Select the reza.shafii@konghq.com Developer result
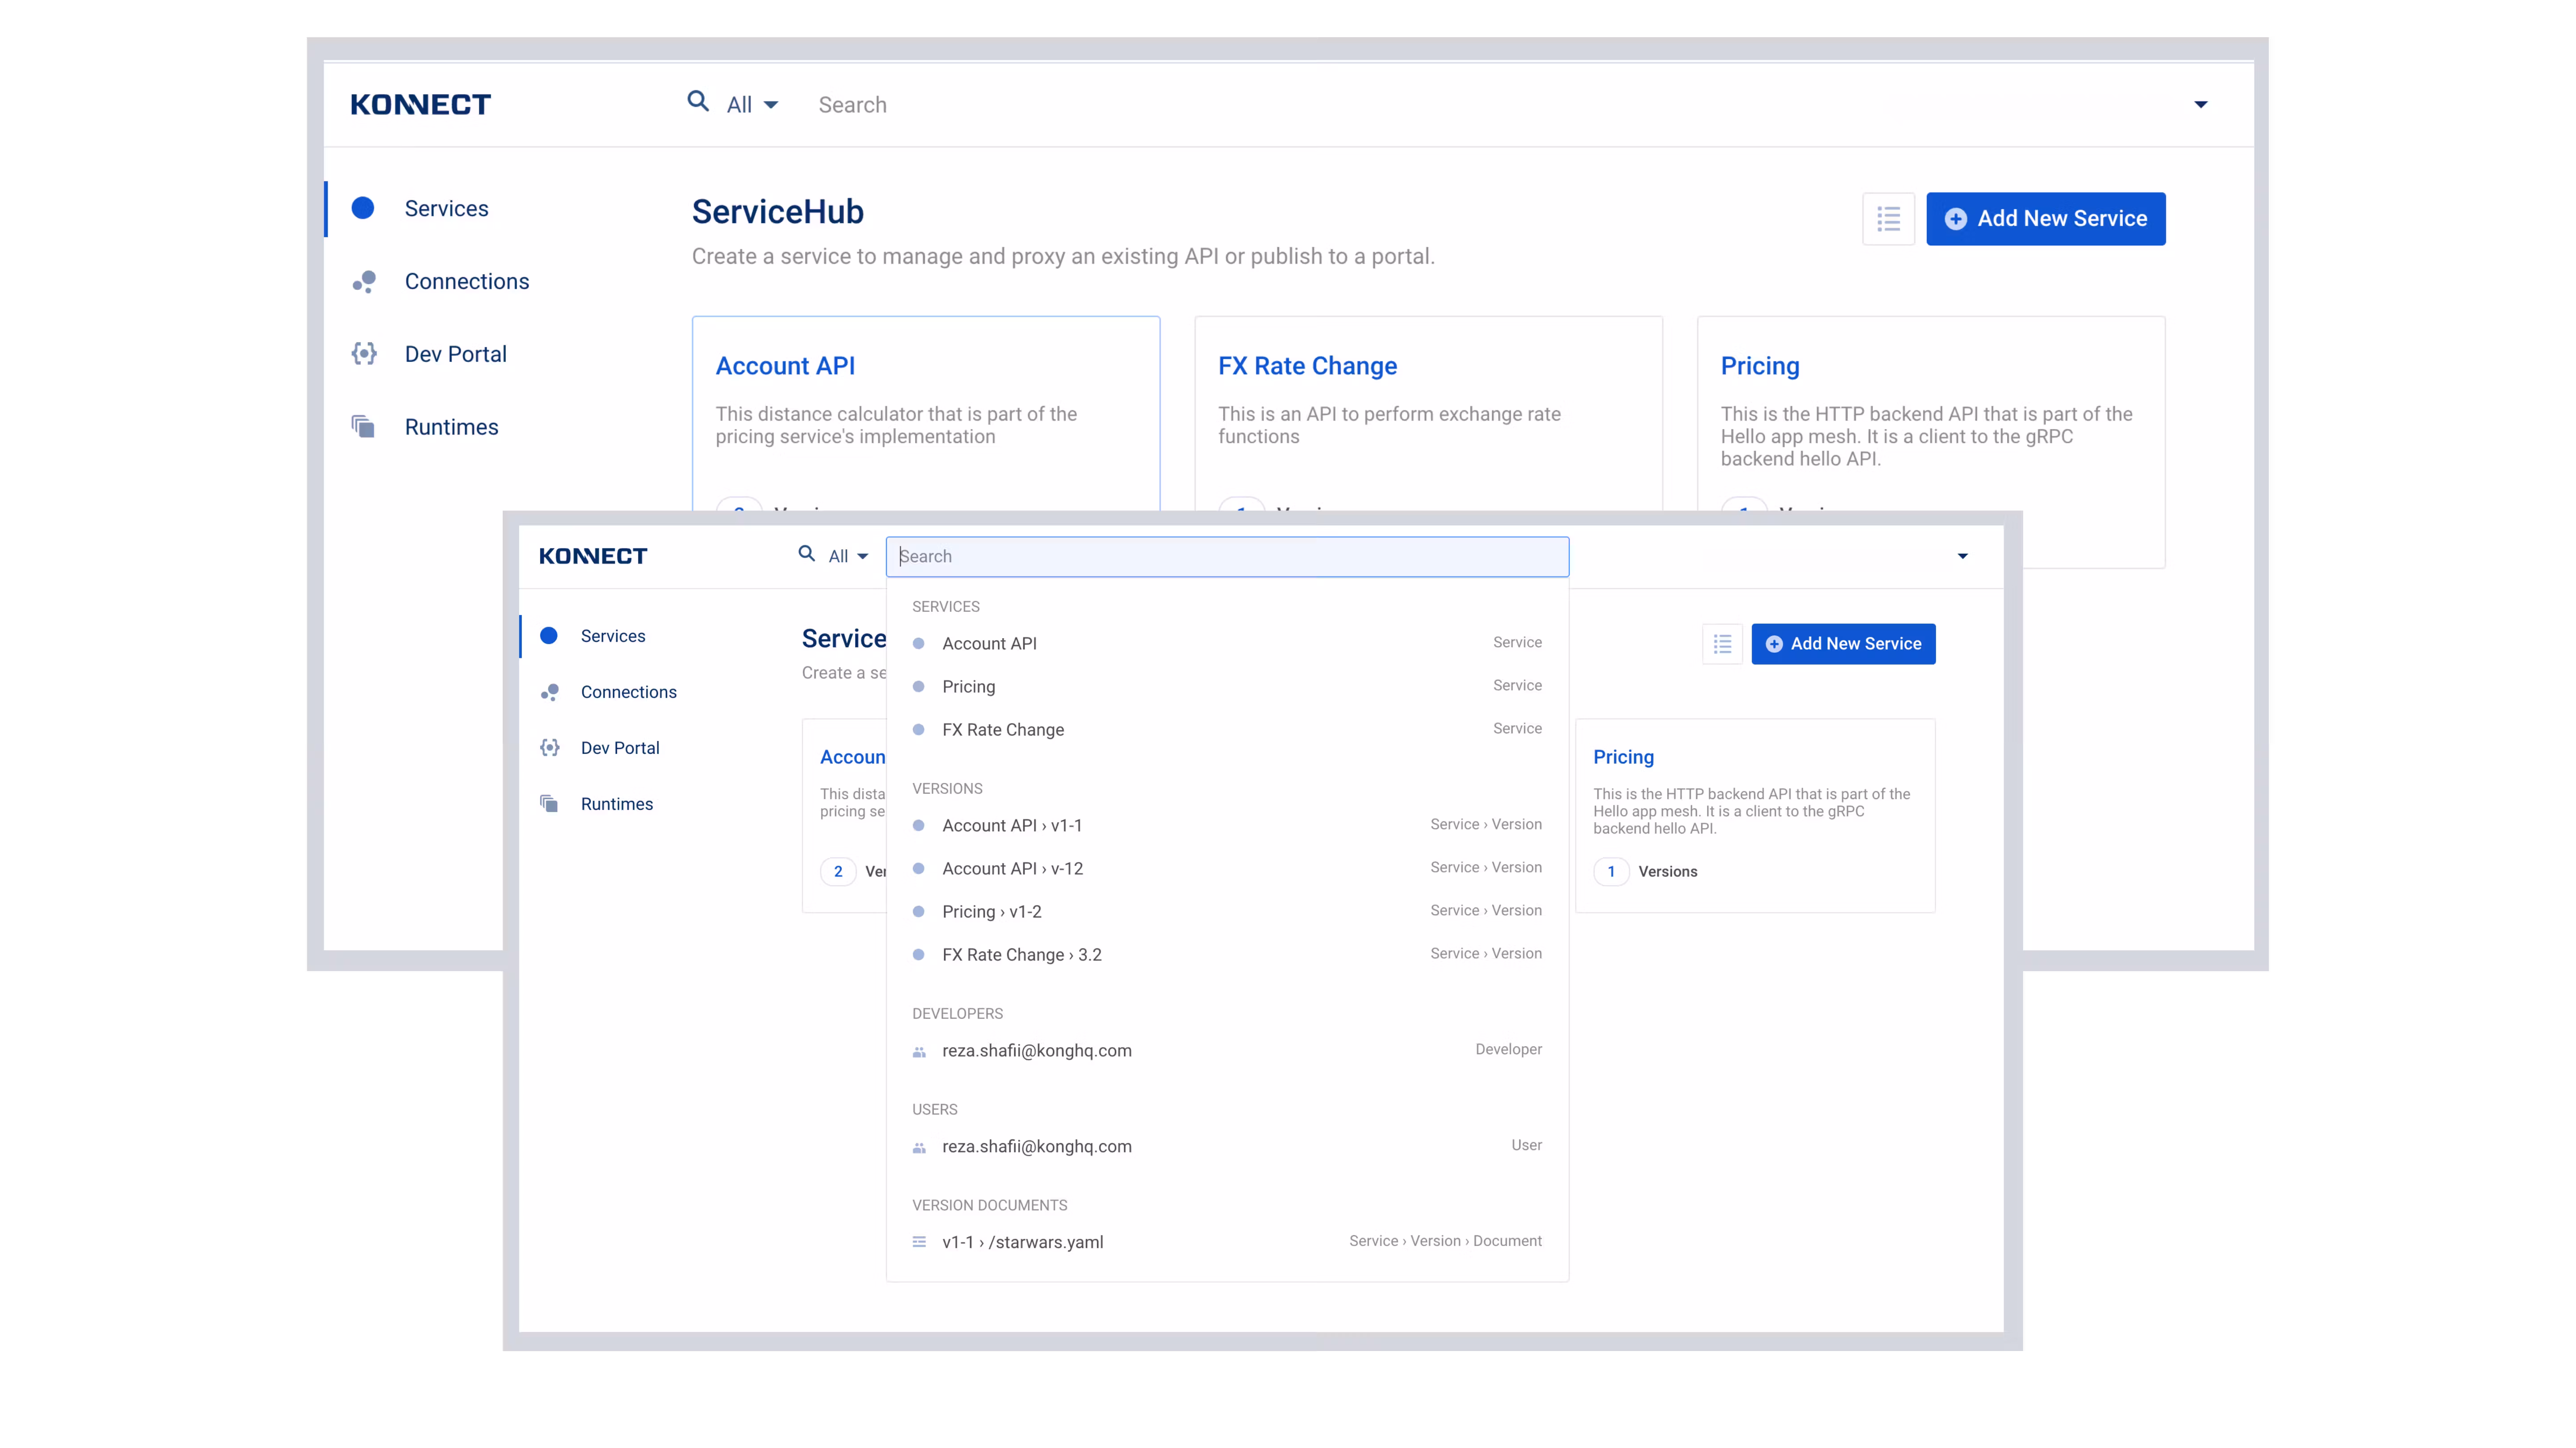2576x1448 pixels. (x=1036, y=1050)
